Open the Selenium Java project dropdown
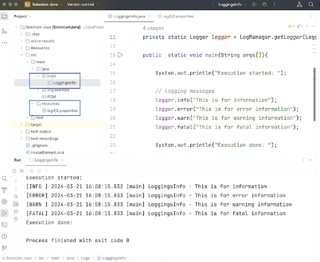Image resolution: width=320 pixels, height=262 pixels. (43, 5)
